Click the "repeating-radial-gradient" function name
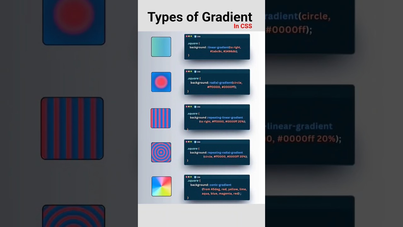This screenshot has height=227, width=403. point(225,153)
